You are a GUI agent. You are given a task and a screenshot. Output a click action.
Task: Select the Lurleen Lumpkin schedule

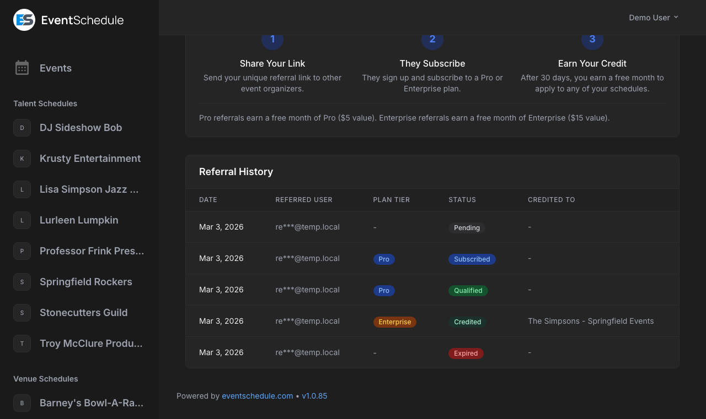point(79,220)
